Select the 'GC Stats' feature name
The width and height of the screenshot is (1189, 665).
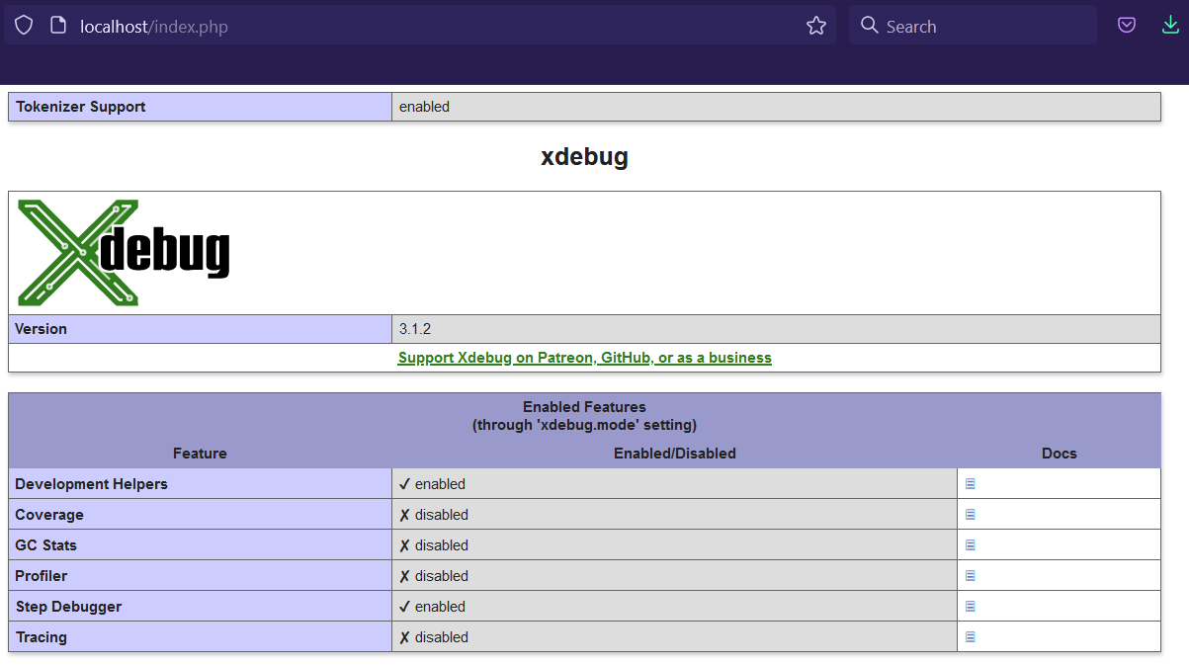coord(45,545)
